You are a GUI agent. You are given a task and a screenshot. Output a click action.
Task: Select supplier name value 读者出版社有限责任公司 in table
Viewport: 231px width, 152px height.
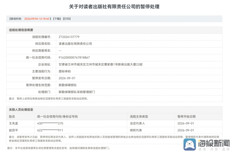[x=75, y=44]
